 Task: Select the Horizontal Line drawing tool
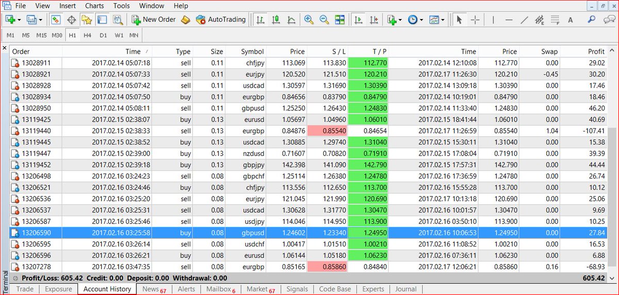(x=509, y=20)
